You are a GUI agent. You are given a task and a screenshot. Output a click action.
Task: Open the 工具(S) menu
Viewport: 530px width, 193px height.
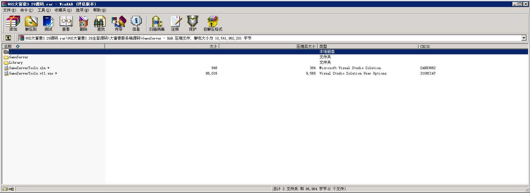click(x=44, y=10)
